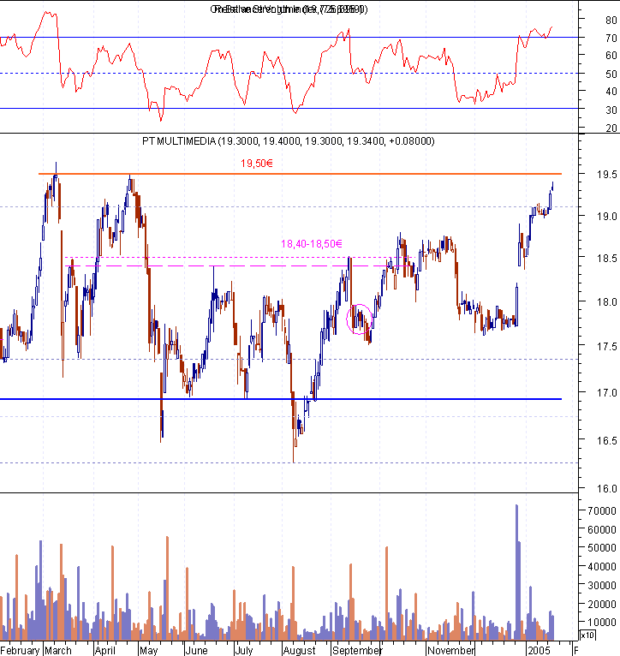The image size is (620, 656).
Task: Click the 40000 value on the volume axis
Action: [602, 566]
